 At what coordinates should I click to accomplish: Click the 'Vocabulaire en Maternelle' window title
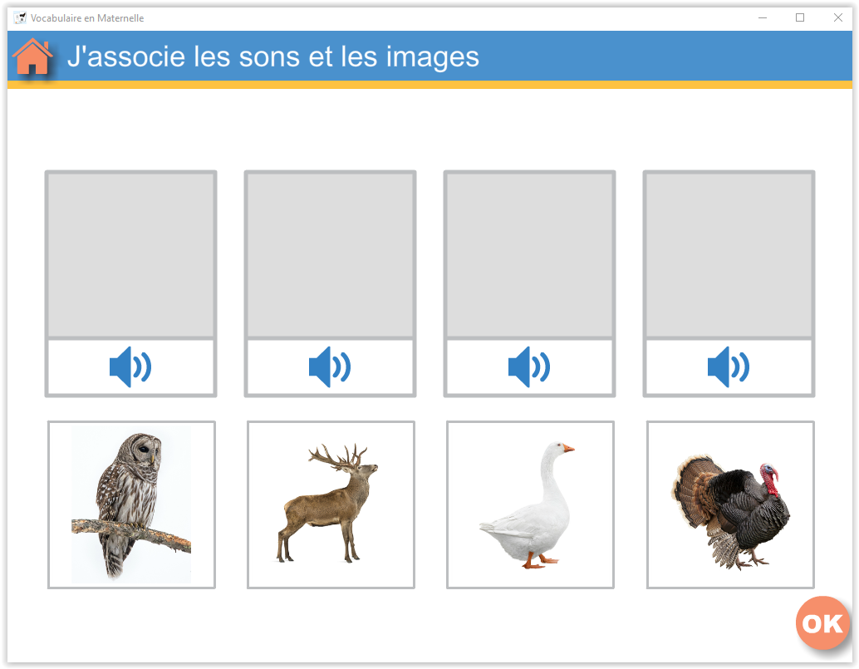[x=87, y=17]
